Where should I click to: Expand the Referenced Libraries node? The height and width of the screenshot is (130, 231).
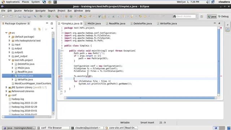[x=6, y=91]
